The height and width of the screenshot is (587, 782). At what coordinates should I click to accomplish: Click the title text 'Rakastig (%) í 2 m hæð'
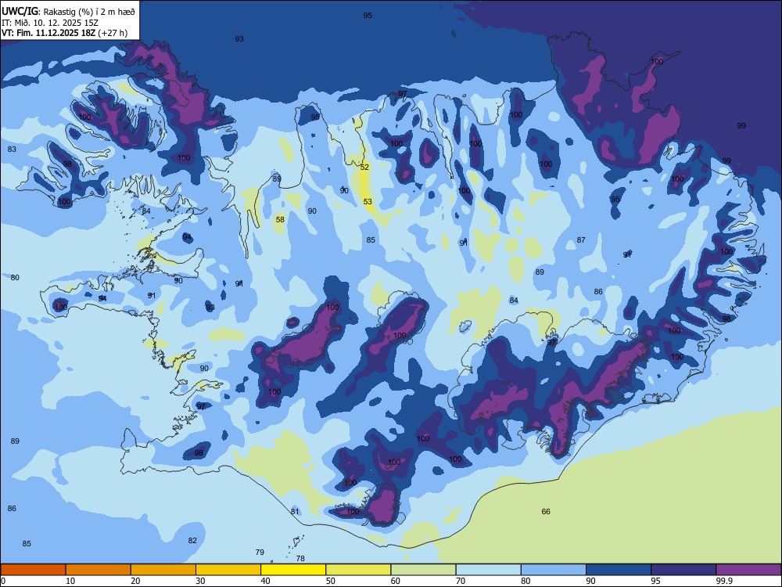(x=89, y=12)
